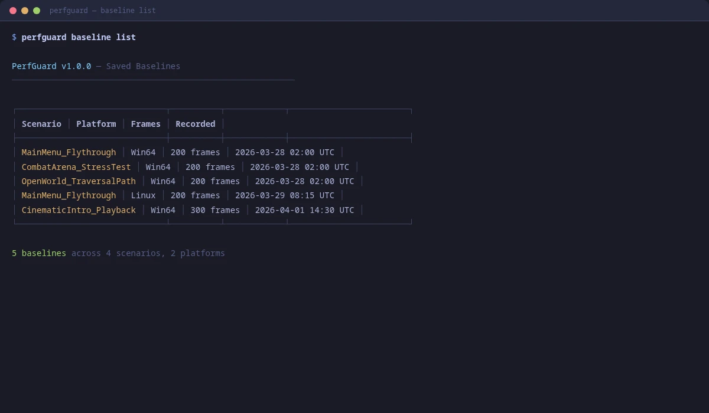Select the Saved Baselines heading
709x413 pixels.
143,66
